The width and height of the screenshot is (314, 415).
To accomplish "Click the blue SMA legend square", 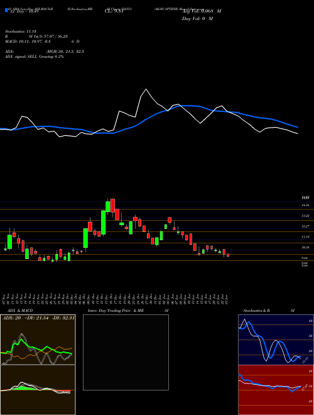I will [6, 10].
